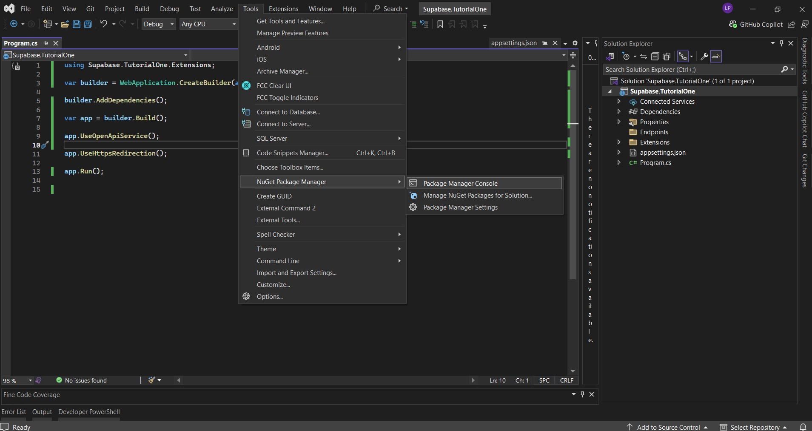Open the Extensions menu
The width and height of the screenshot is (812, 431).
coord(283,9)
